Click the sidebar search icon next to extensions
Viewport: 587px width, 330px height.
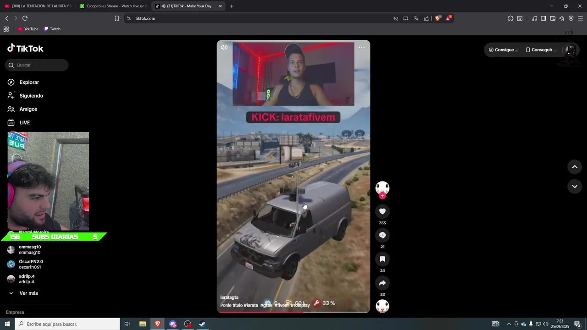coord(520,18)
